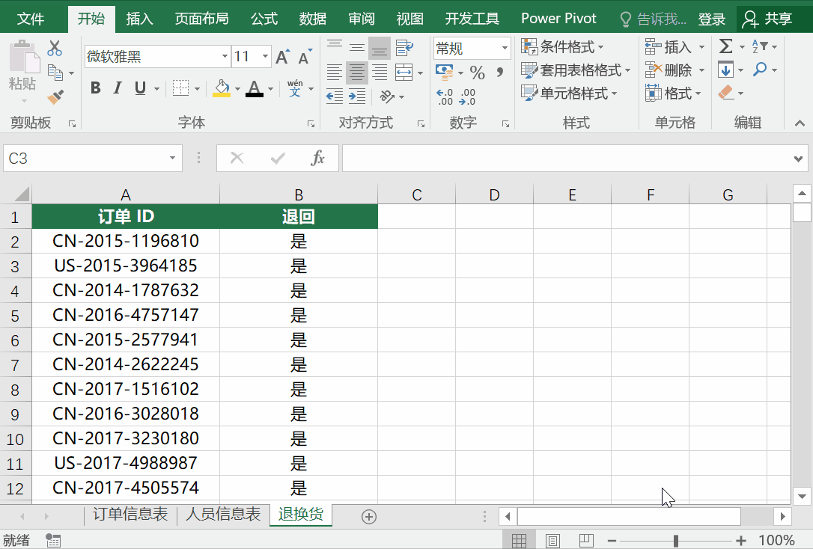This screenshot has width=813, height=549.
Task: Toggle Underline formatting
Action: [x=140, y=88]
